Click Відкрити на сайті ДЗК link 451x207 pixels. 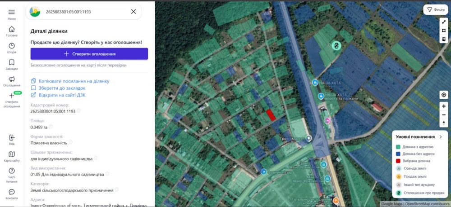tap(58, 95)
